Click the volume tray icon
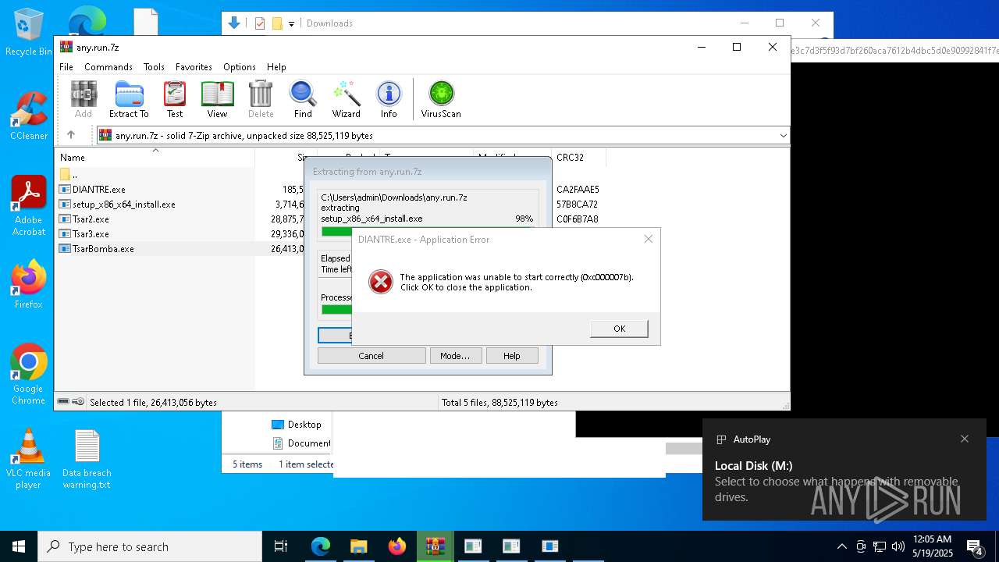Viewport: 999px width, 562px height. pos(898,546)
